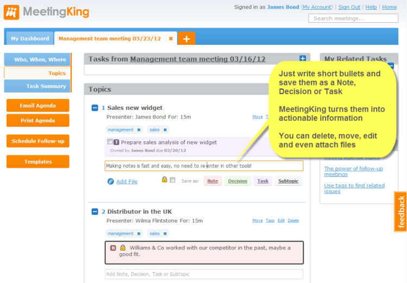Viewport: 407px width, 283px height.
Task: Click the Add File link
Action: coord(126,181)
